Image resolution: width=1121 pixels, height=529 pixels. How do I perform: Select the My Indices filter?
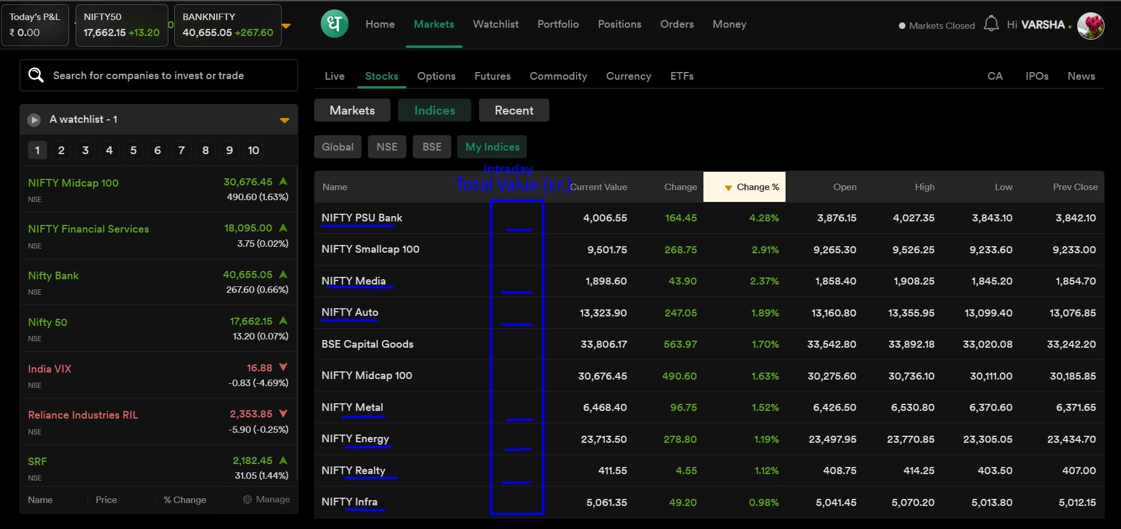(493, 147)
